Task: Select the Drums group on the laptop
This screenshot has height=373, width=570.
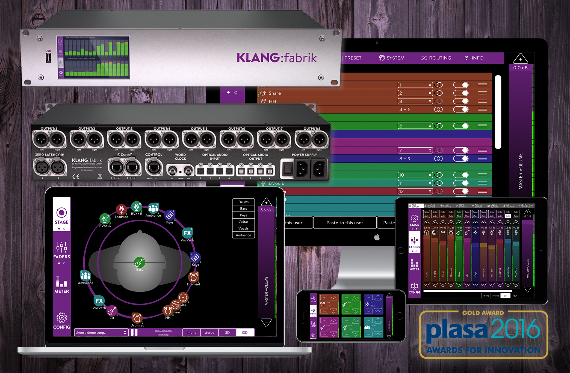Action: click(x=243, y=202)
